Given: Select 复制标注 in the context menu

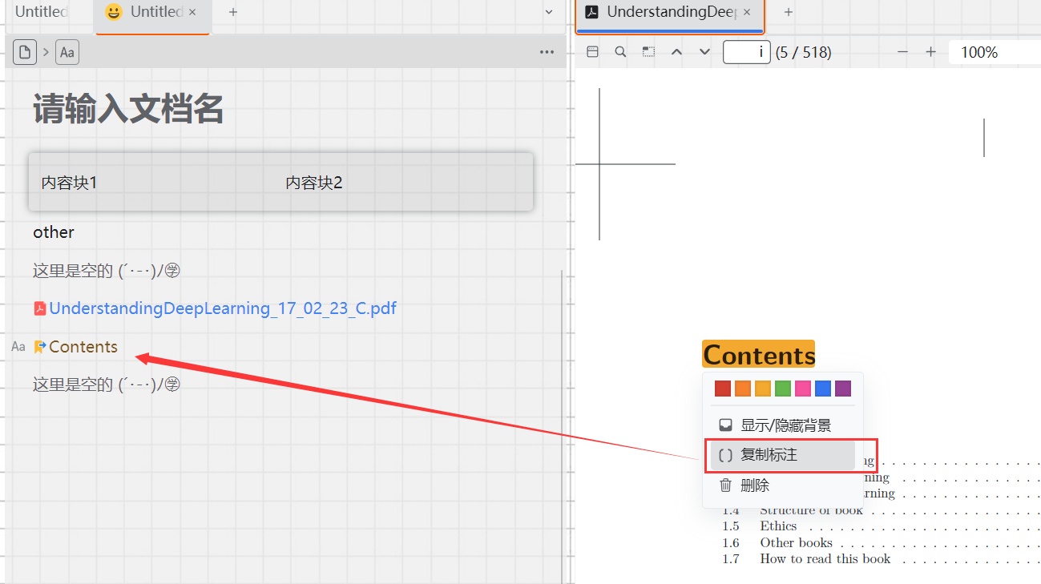Looking at the screenshot, I should (769, 455).
